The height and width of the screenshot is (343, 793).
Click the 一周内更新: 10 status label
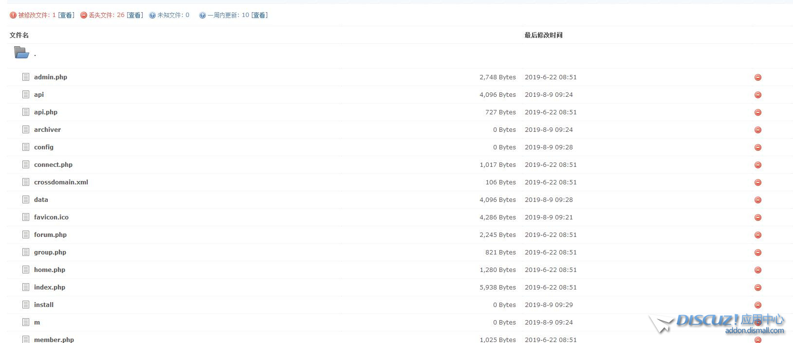click(x=228, y=15)
